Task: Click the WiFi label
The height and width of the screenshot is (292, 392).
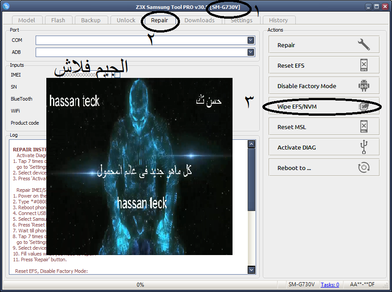Action: coord(15,111)
